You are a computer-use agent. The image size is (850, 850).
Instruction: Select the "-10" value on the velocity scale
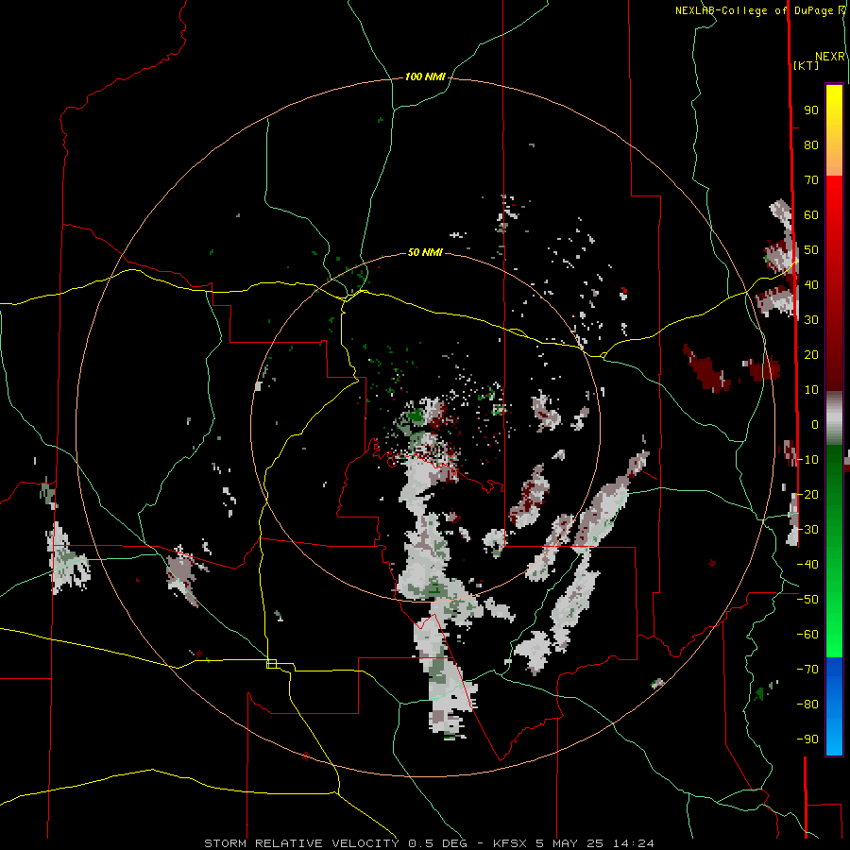(x=807, y=460)
